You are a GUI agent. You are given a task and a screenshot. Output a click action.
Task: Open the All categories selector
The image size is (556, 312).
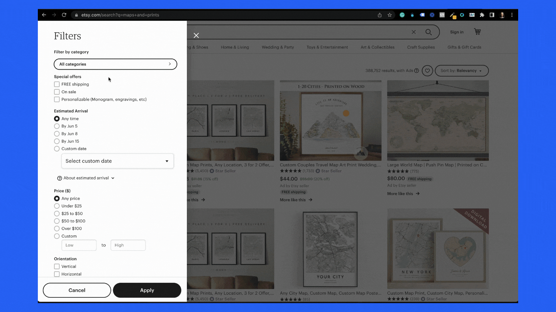(115, 64)
